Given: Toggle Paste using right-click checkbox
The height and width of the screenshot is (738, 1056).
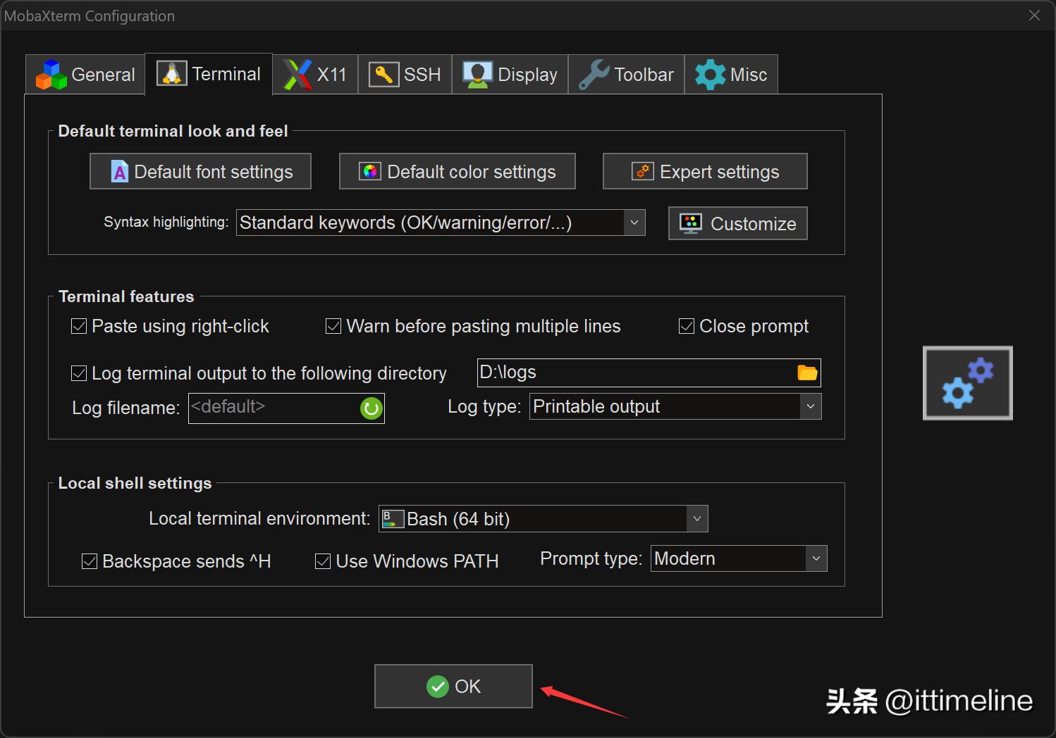Looking at the screenshot, I should point(80,327).
